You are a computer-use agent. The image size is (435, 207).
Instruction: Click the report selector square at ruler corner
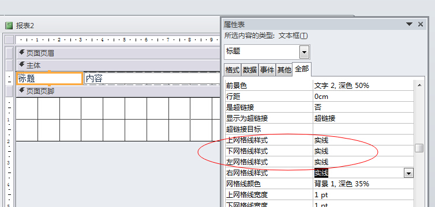pyautogui.click(x=9, y=40)
